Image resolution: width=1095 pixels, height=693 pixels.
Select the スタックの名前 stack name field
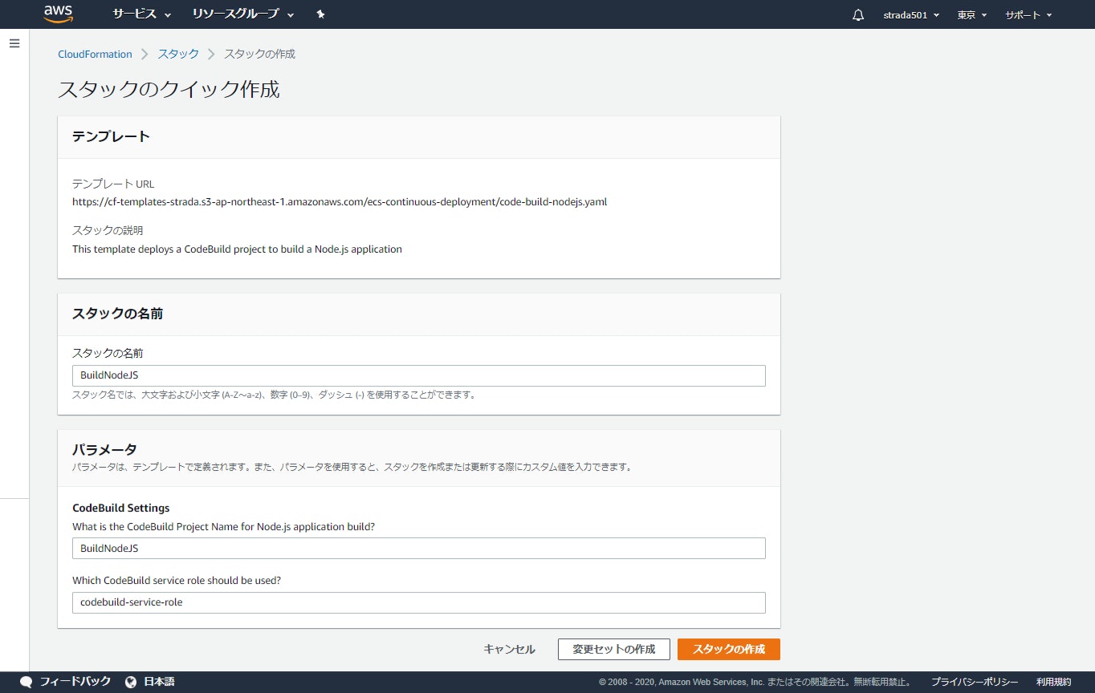click(x=419, y=375)
